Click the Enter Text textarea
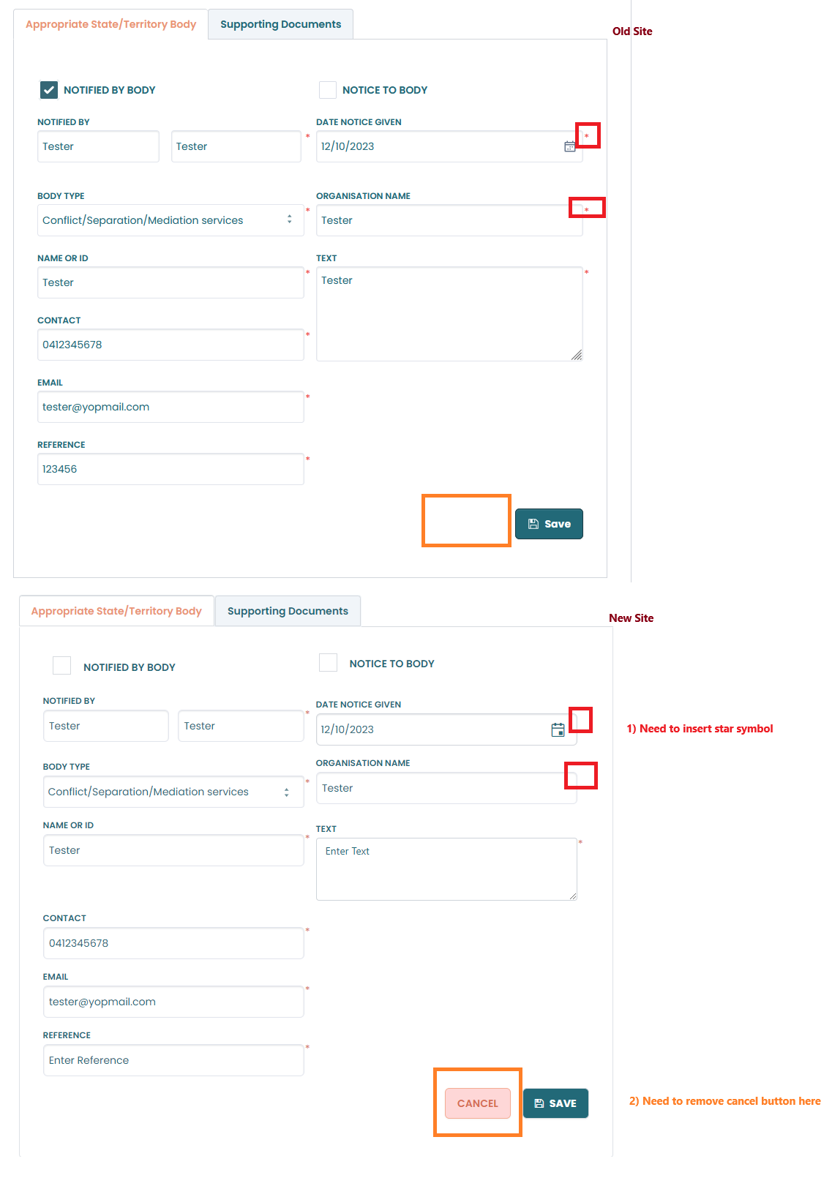Image resolution: width=832 pixels, height=1197 pixels. tap(446, 869)
